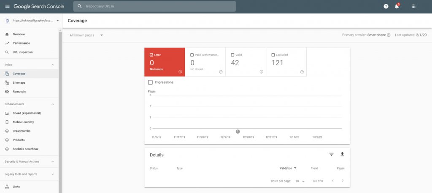Image resolution: width=432 pixels, height=193 pixels.
Task: Download the Details report
Action: pyautogui.click(x=342, y=154)
